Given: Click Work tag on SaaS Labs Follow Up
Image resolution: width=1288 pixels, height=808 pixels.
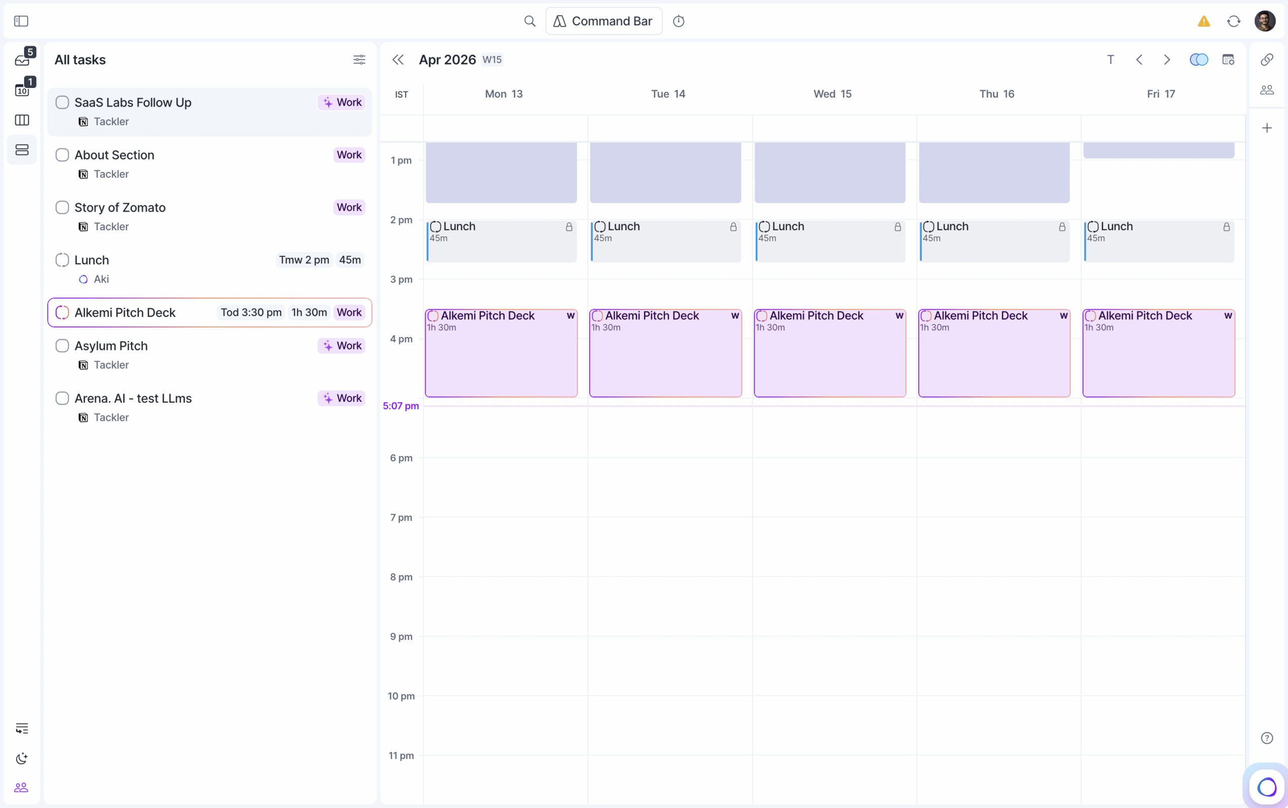Looking at the screenshot, I should point(342,102).
